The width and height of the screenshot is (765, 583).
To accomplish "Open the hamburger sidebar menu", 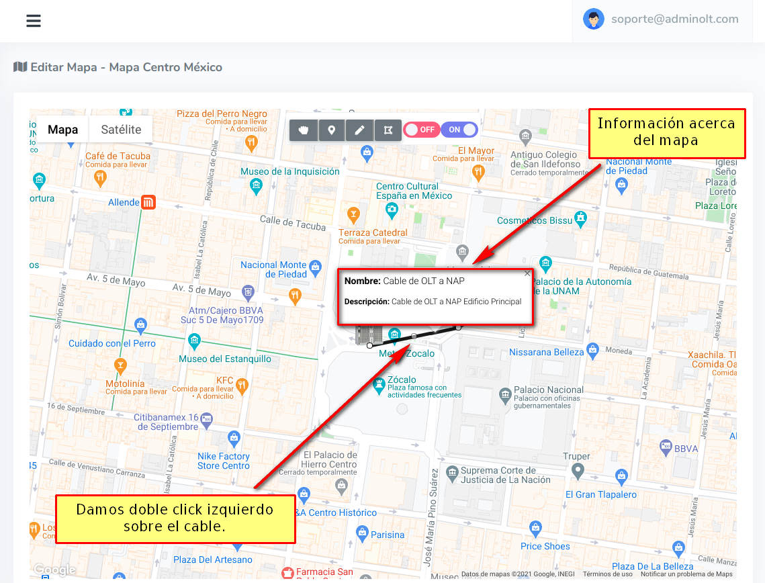I will tap(34, 21).
